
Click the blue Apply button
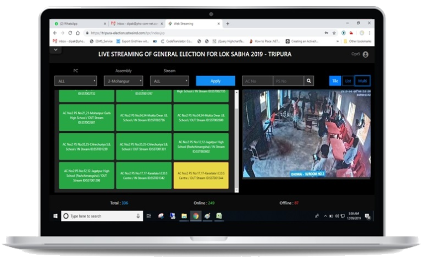pyautogui.click(x=215, y=81)
